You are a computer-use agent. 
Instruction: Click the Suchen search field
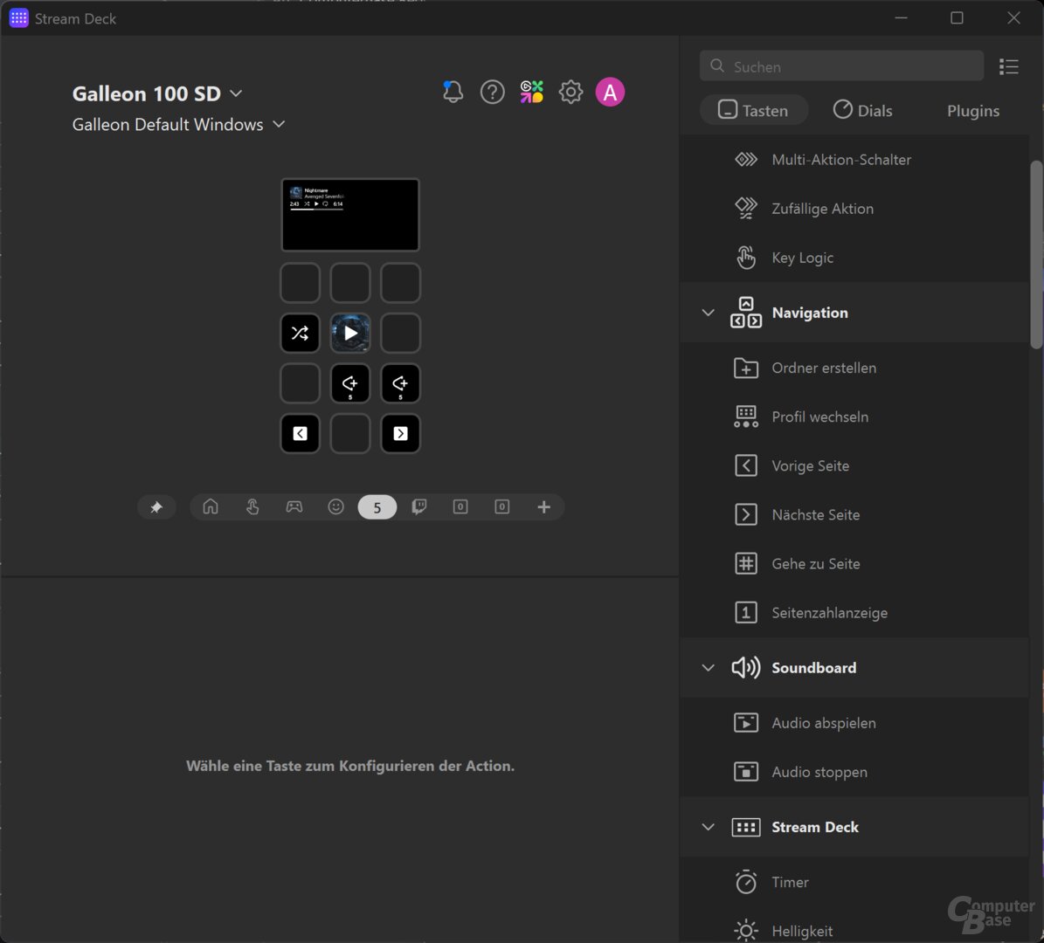pyautogui.click(x=840, y=65)
